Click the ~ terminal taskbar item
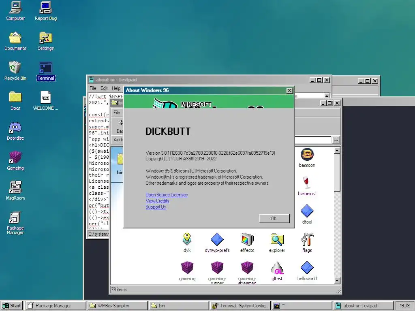 click(302, 306)
